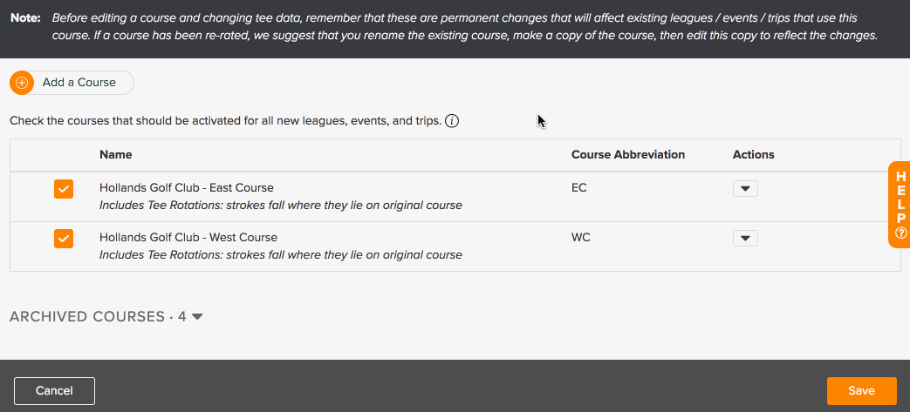This screenshot has width=910, height=412.
Task: Click the Add a Course label
Action: coord(79,82)
